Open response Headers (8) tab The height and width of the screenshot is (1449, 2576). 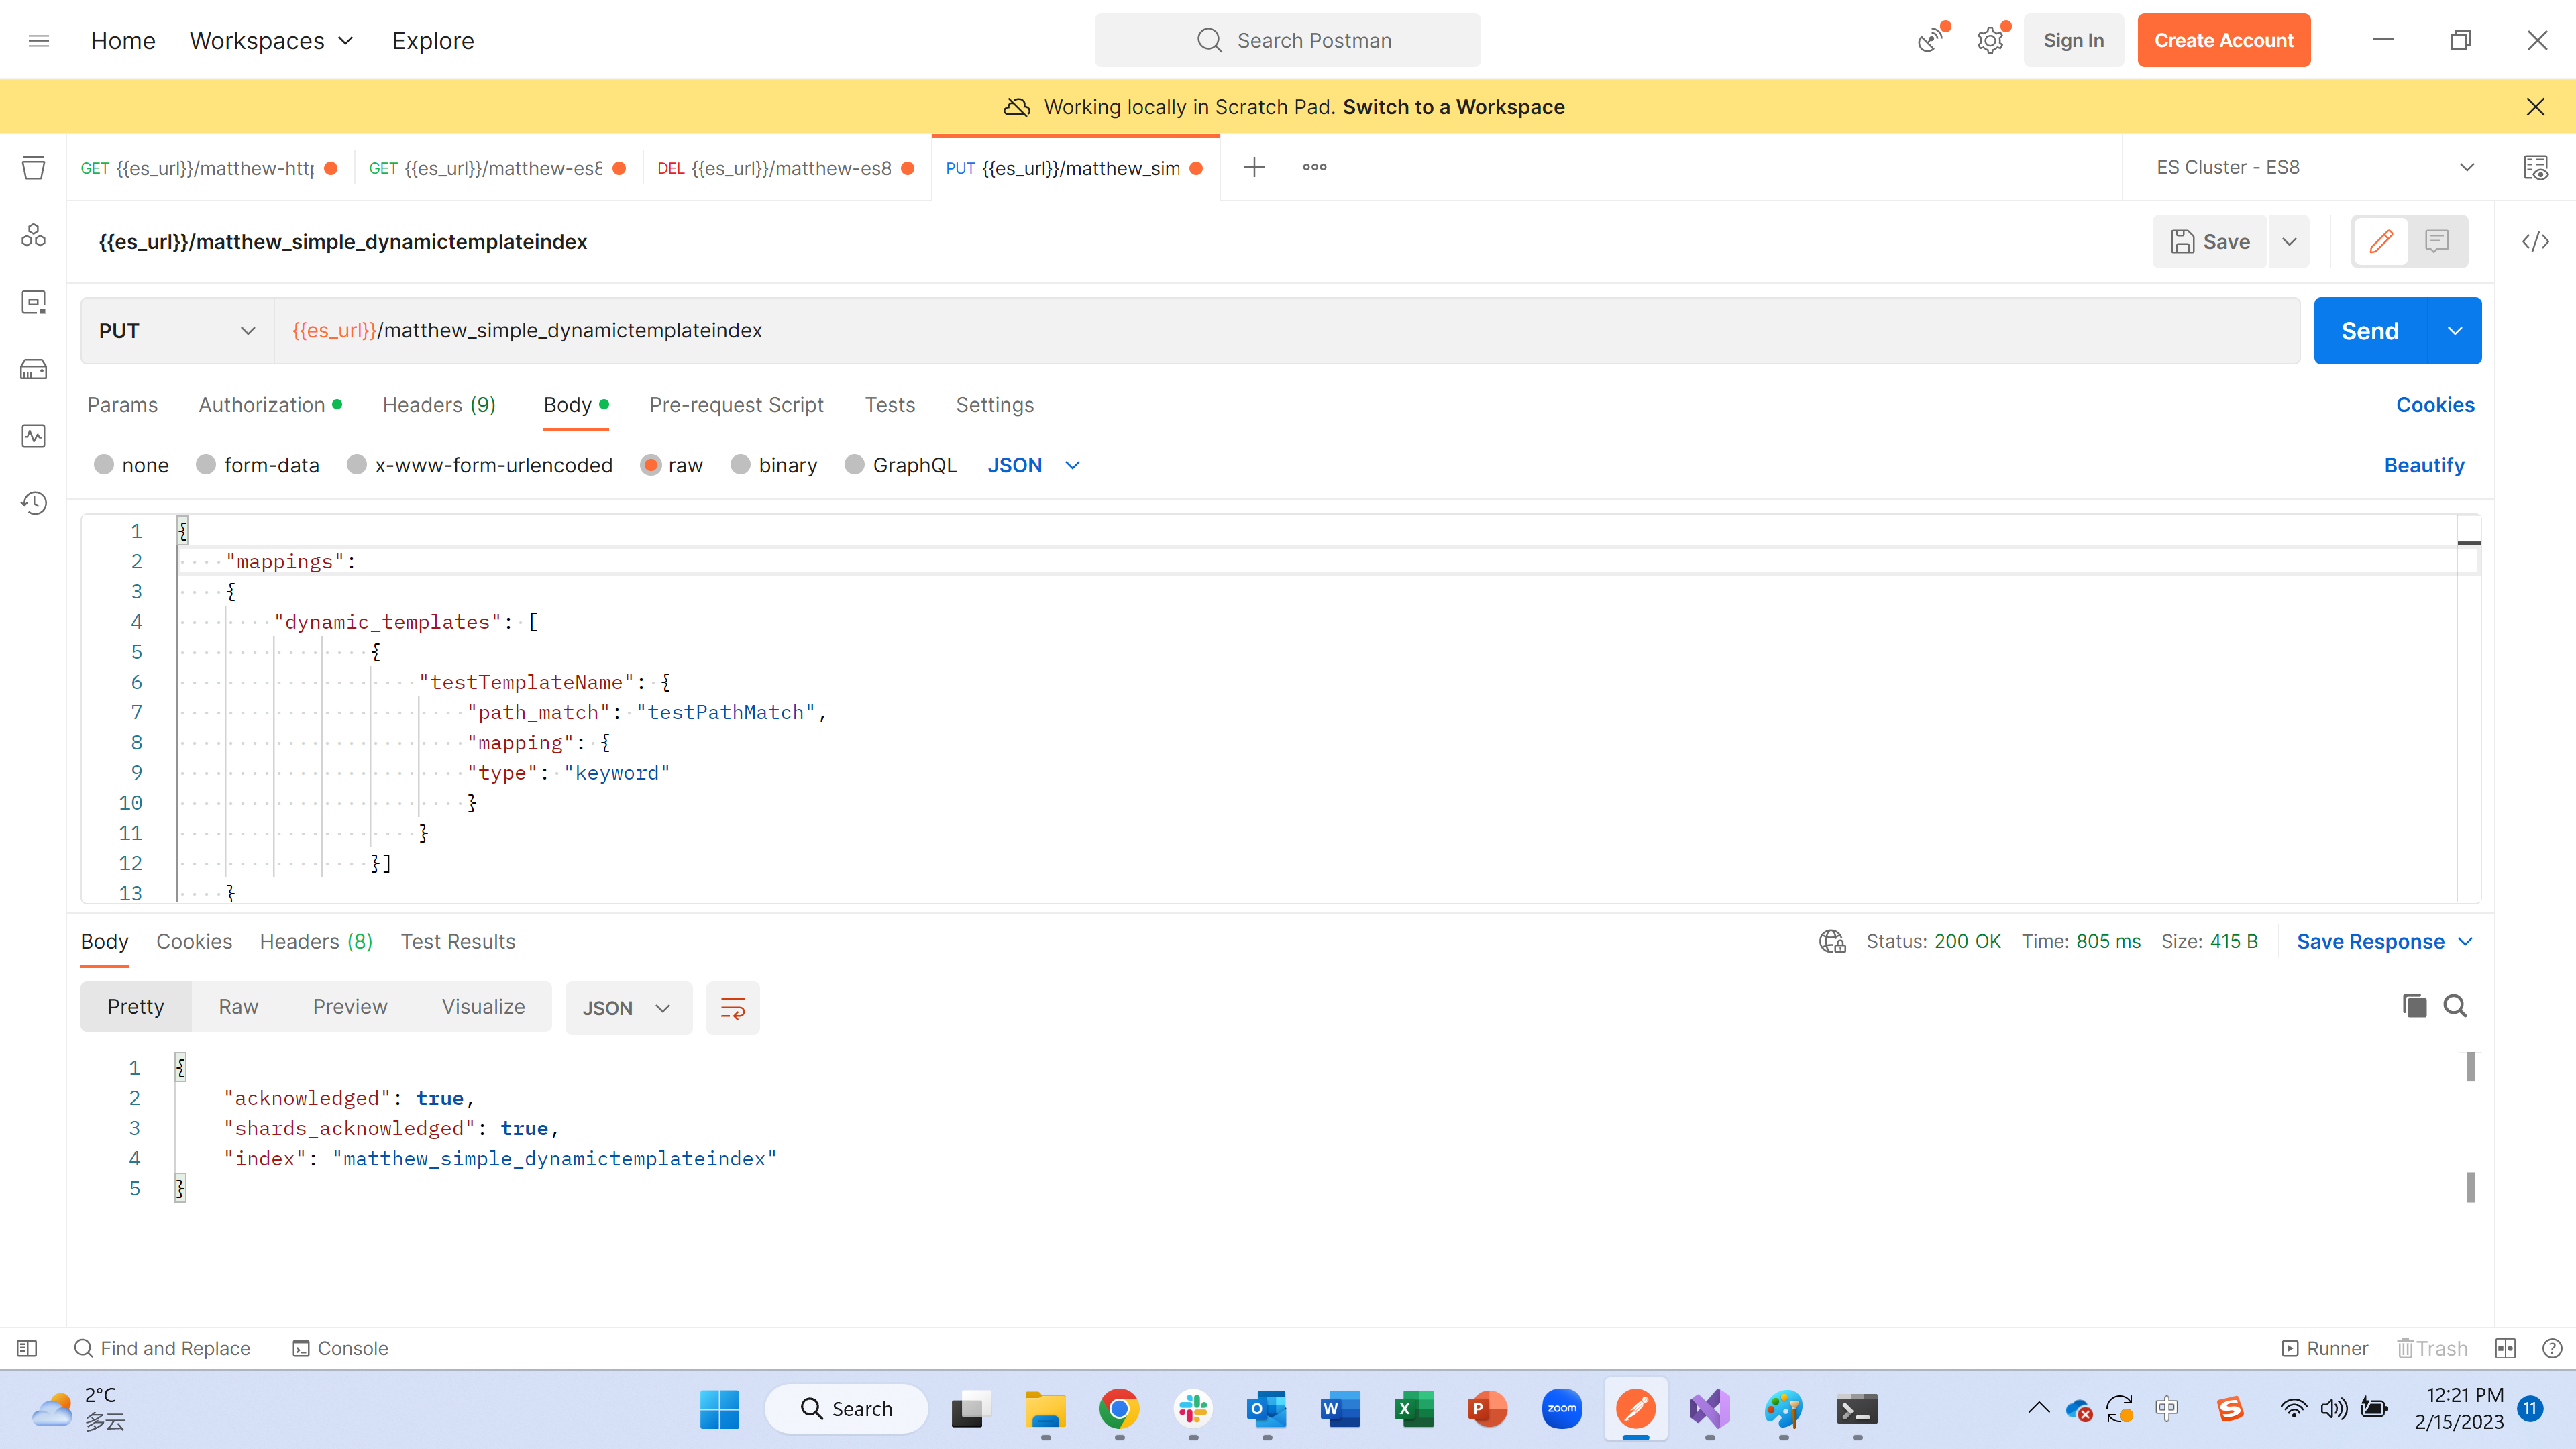316,941
